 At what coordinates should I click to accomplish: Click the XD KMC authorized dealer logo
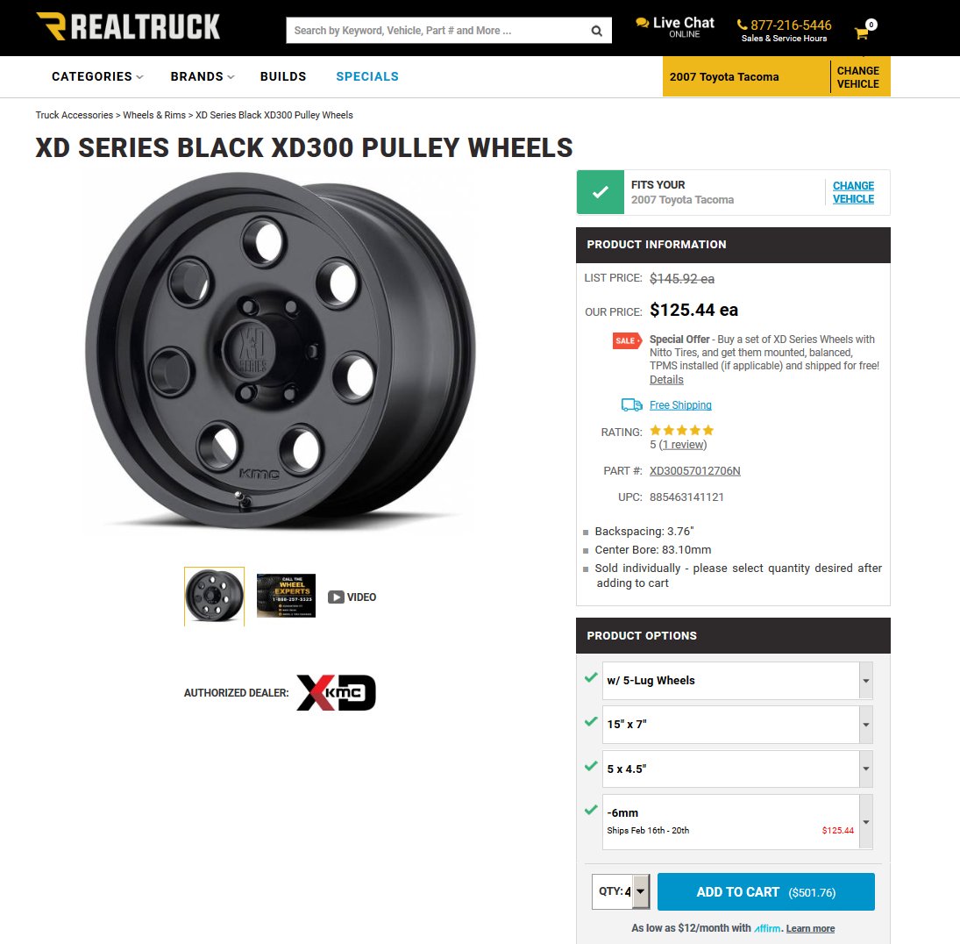[336, 693]
